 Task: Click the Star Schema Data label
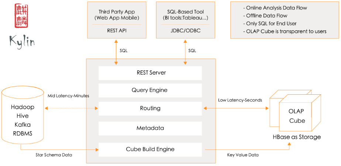(54, 155)
